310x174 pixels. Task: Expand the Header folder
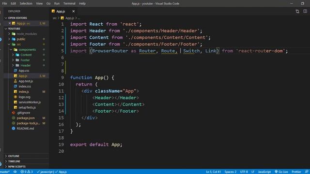(x=26, y=65)
